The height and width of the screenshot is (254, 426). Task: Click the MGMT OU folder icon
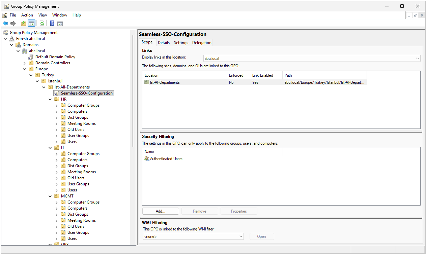[57, 196]
